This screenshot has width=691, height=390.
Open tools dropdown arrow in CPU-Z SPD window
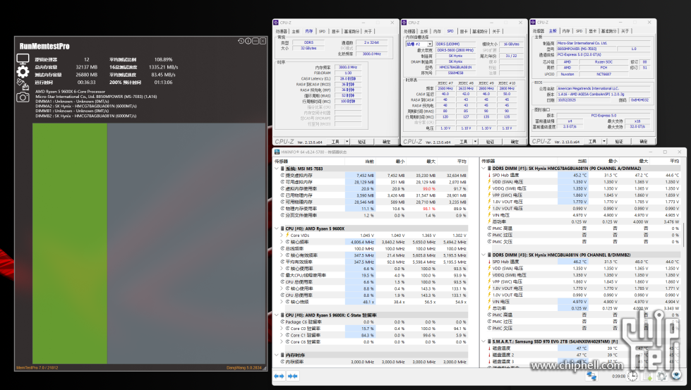click(476, 142)
